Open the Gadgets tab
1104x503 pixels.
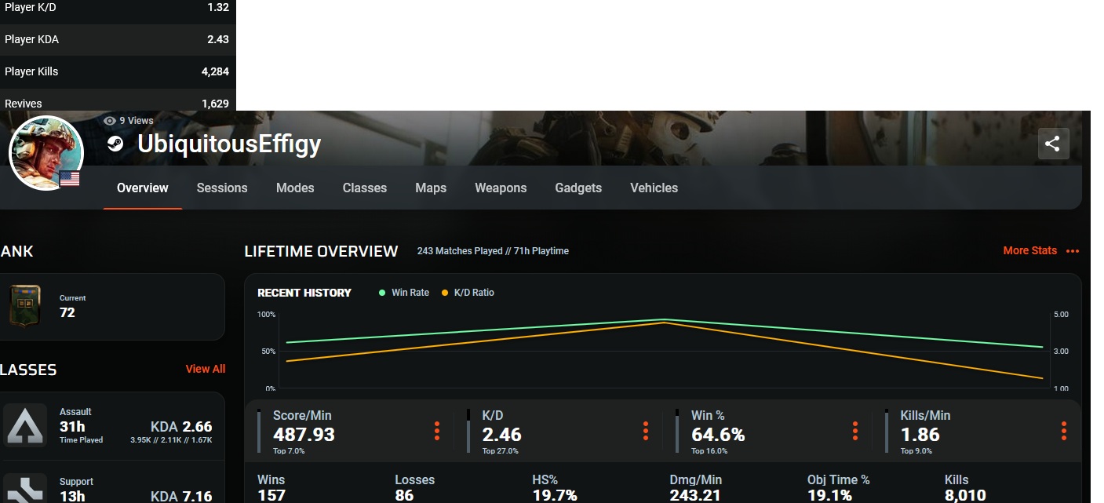click(578, 188)
